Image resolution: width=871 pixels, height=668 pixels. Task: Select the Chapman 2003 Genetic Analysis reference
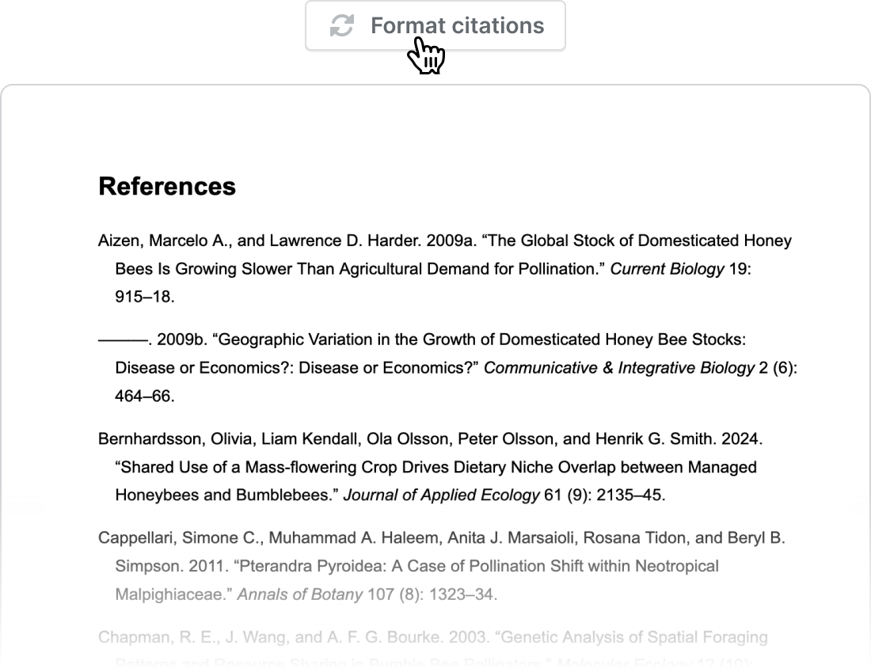click(433, 648)
